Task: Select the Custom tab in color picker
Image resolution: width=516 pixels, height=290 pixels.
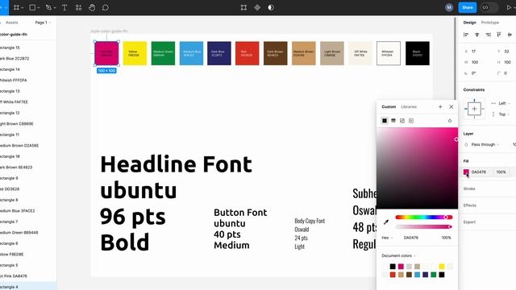Action: [x=389, y=106]
